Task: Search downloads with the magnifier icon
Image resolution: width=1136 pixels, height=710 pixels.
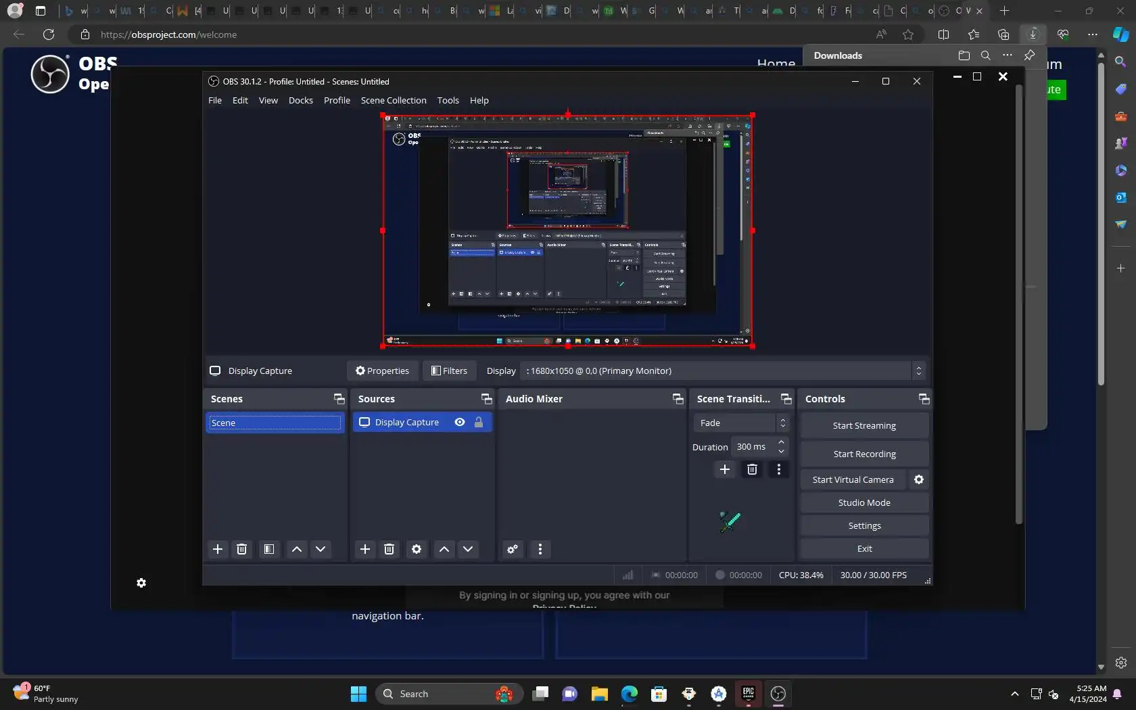Action: (986, 55)
